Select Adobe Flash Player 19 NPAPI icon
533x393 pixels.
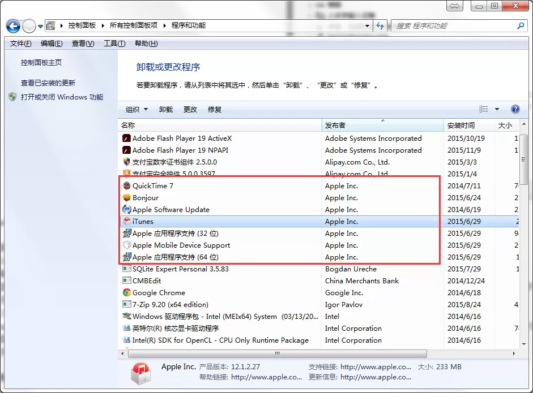[126, 150]
